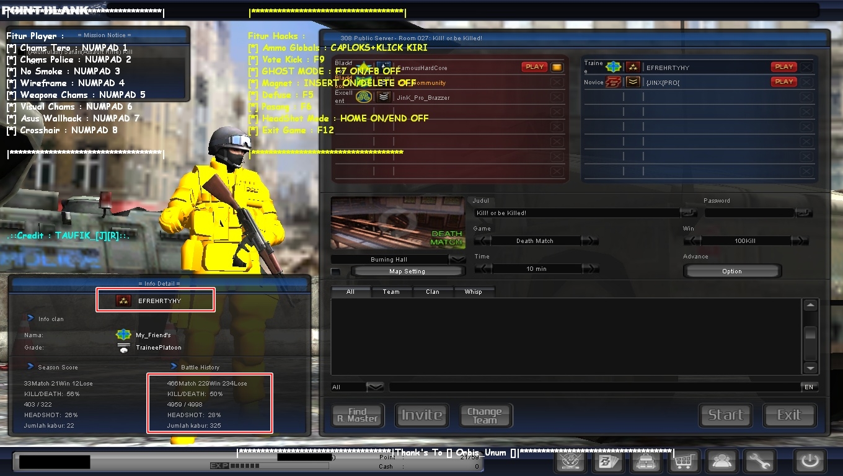Open the chat channel All dropdown
Image resolution: width=843 pixels, height=476 pixels.
[375, 387]
